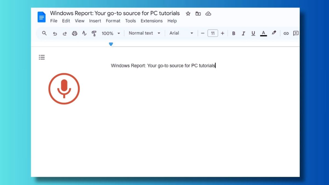
Task: Click the body text line about PC tutorials
Action: [163, 66]
